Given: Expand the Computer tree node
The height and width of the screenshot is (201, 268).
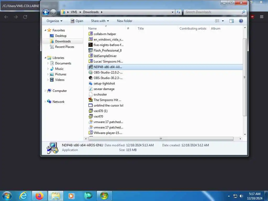Looking at the screenshot, I should [45, 91].
